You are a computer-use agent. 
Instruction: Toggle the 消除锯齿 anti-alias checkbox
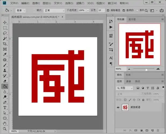pyautogui.click(x=108, y=10)
